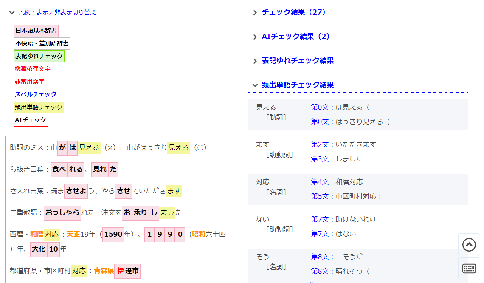Screen dimensions: 484x283
Task: Toggle the green 表記ゆれチェック legend item
Action: click(39, 56)
